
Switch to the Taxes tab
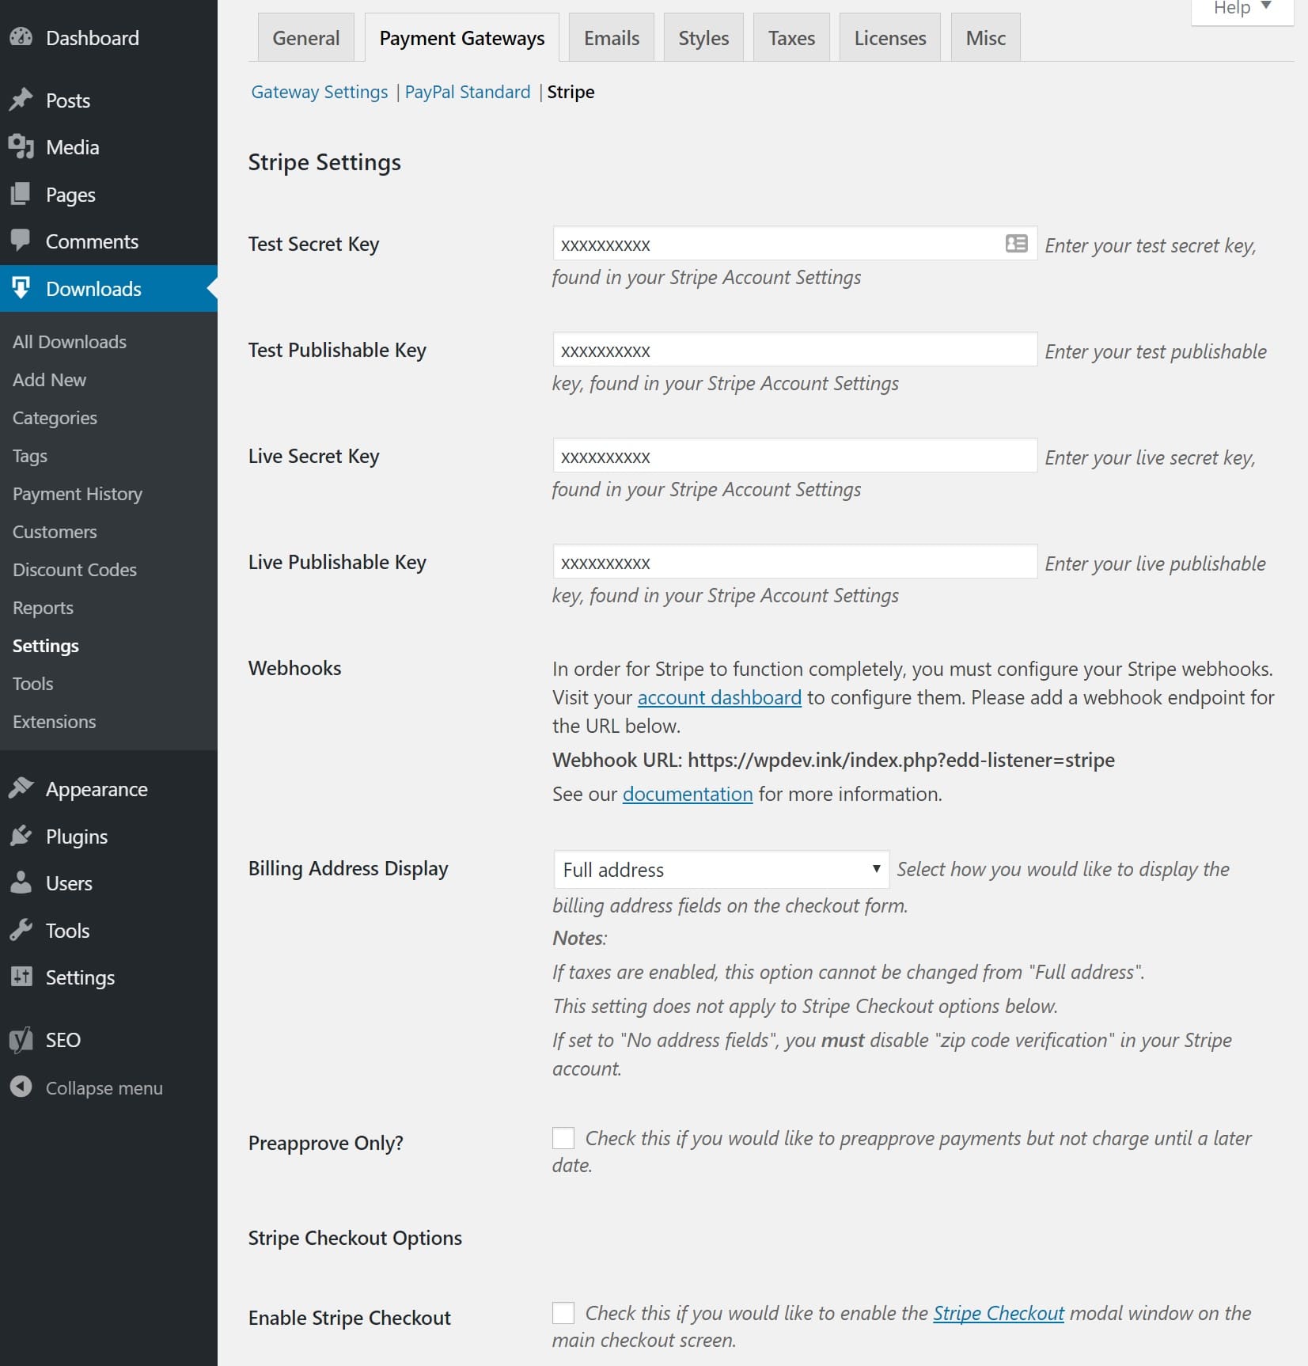(x=791, y=36)
